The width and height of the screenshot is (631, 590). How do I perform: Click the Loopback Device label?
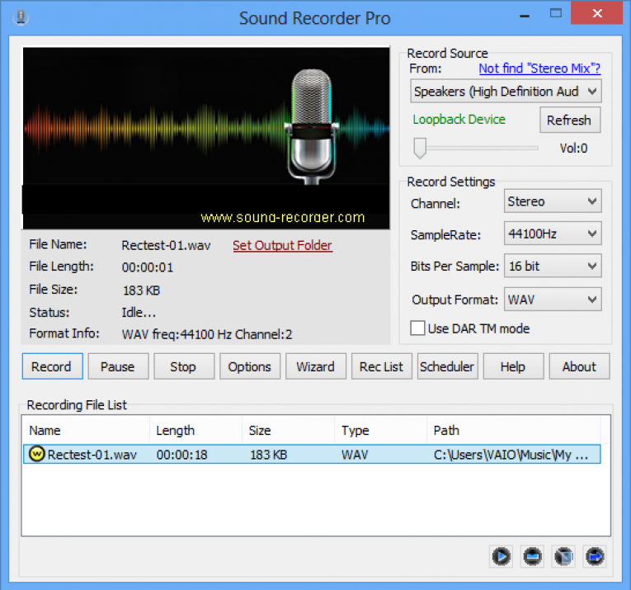[x=459, y=120]
